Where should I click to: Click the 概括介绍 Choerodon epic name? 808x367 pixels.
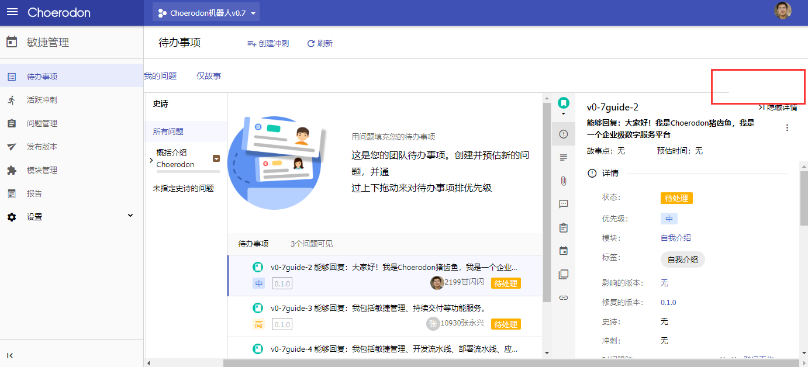pyautogui.click(x=175, y=158)
